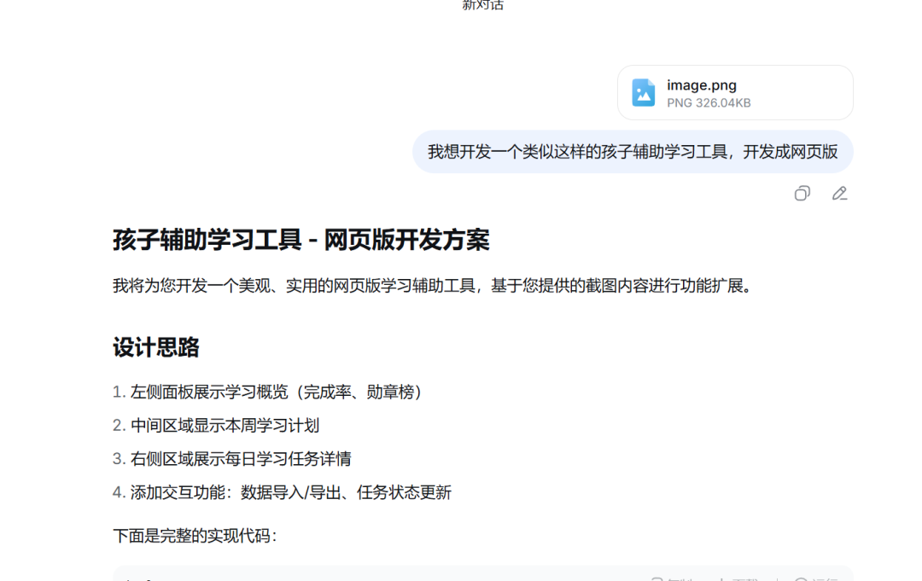Viewport: 922px width, 581px height.
Task: Run the code block using 运行 button
Action: point(815,579)
